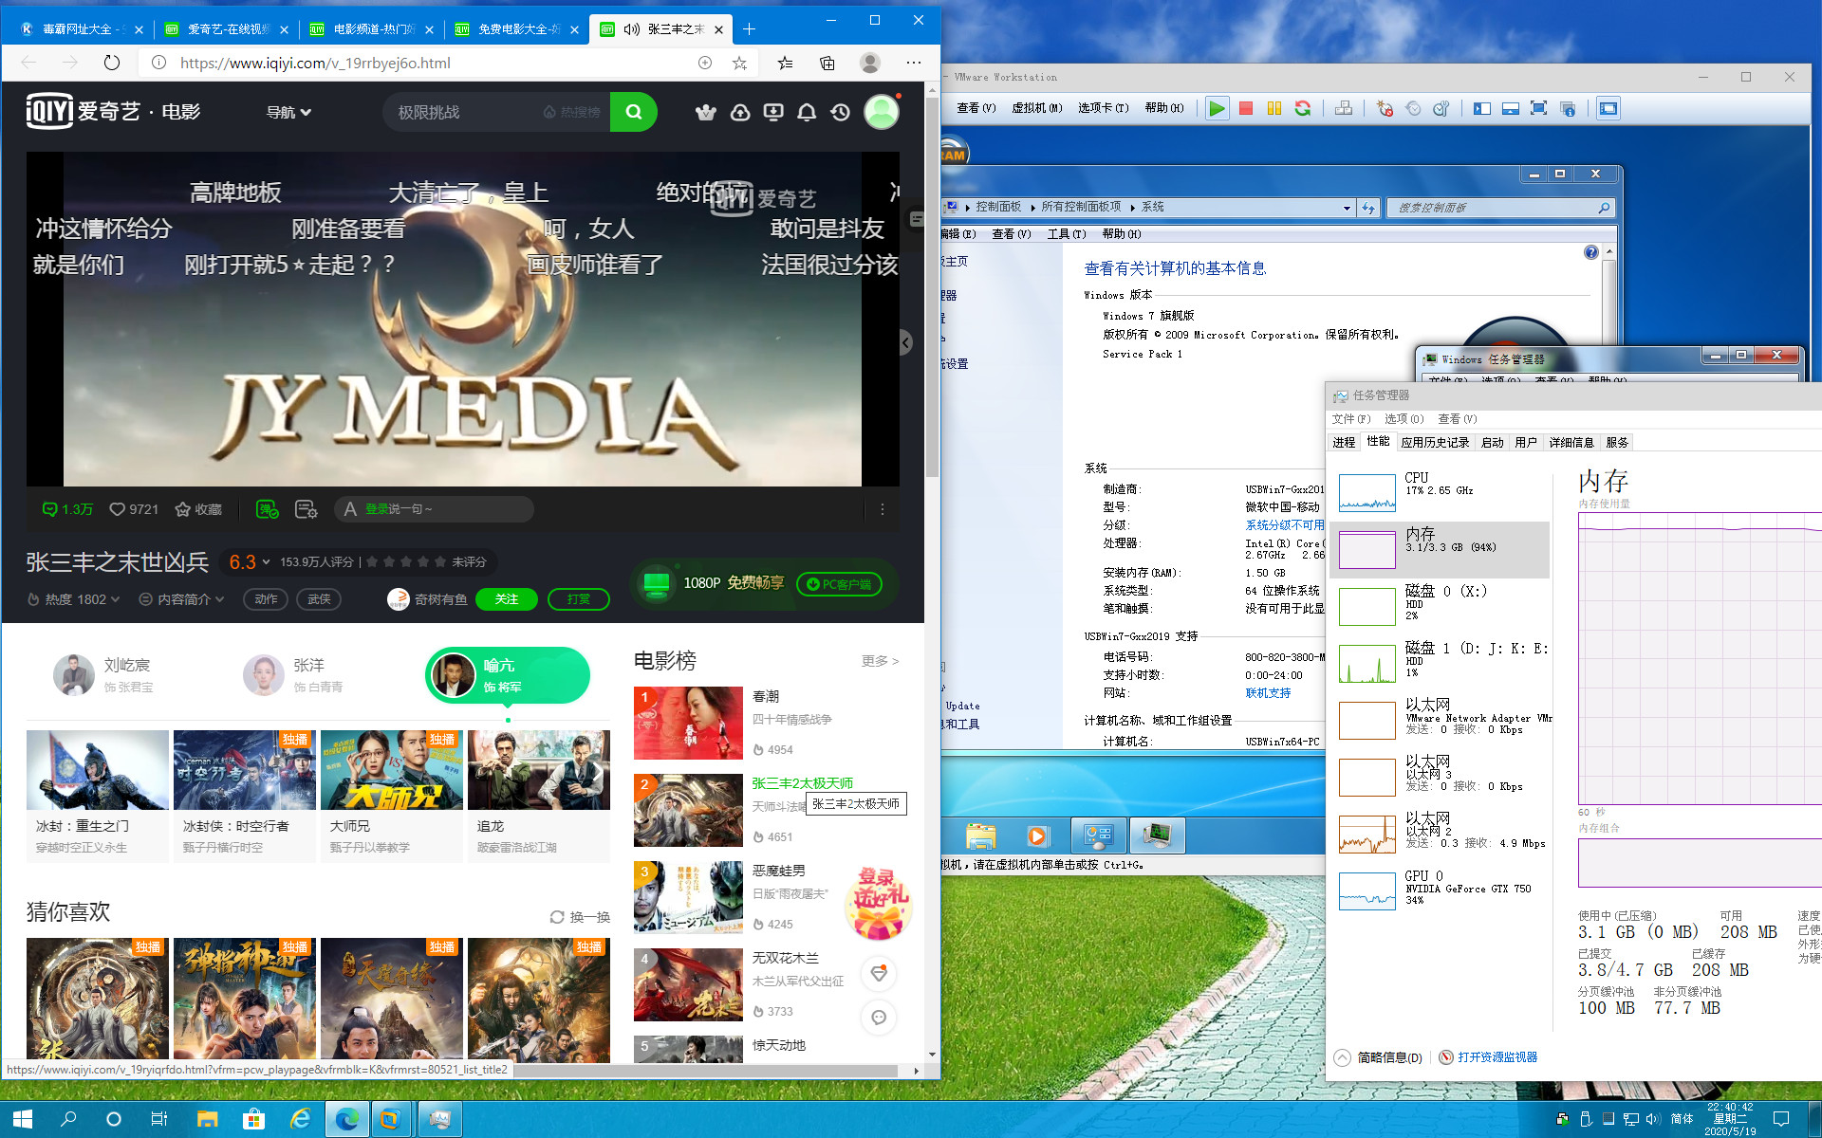This screenshot has height=1138, width=1822.
Task: Open danmaku settings icon
Action: pyautogui.click(x=306, y=509)
